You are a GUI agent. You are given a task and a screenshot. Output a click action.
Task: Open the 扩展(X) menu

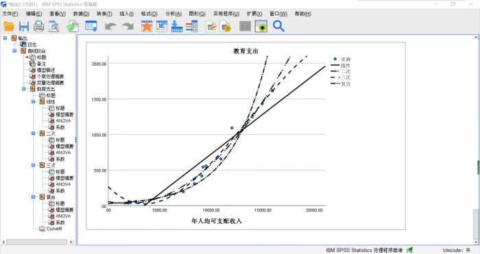tap(254, 14)
